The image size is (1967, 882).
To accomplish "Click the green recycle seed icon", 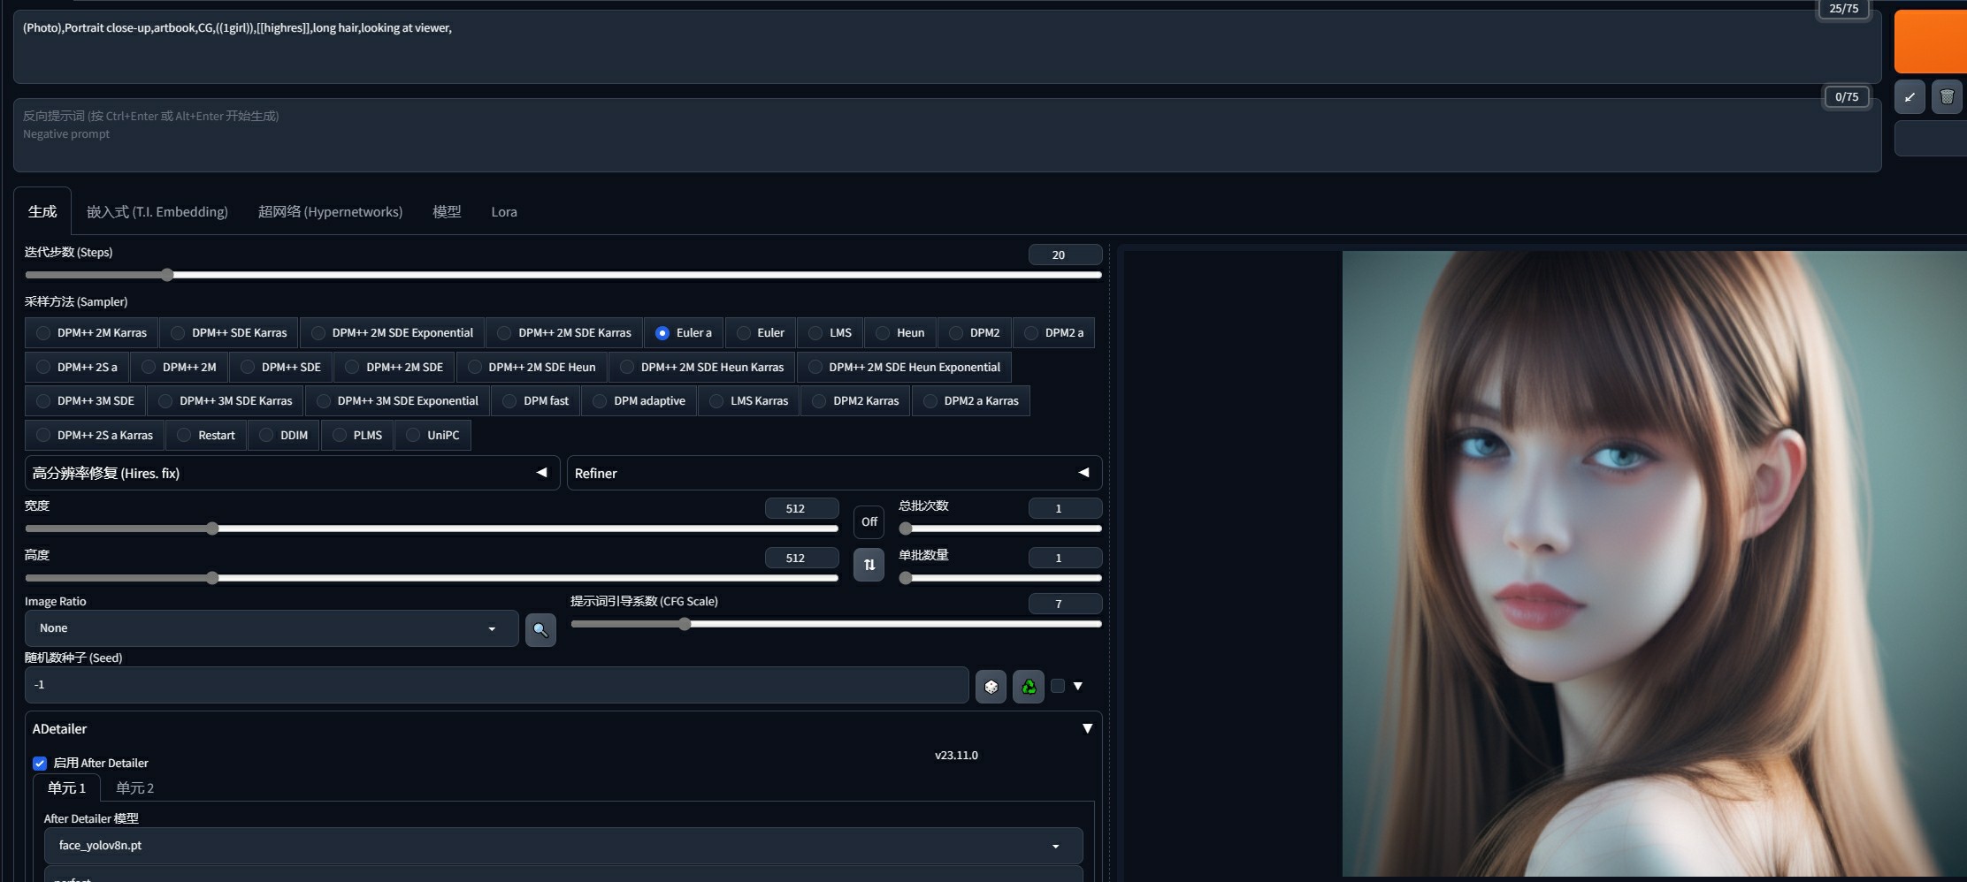I will point(1028,687).
